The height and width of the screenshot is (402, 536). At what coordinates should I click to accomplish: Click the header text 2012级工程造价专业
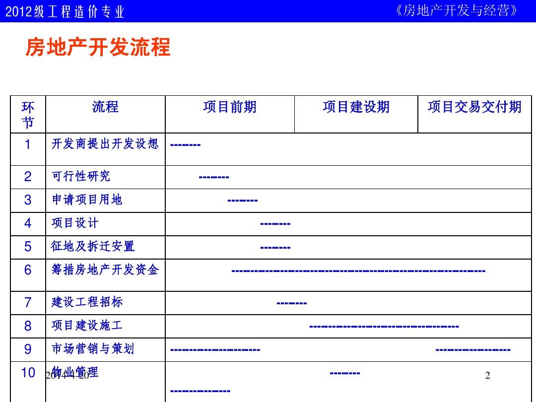(65, 11)
